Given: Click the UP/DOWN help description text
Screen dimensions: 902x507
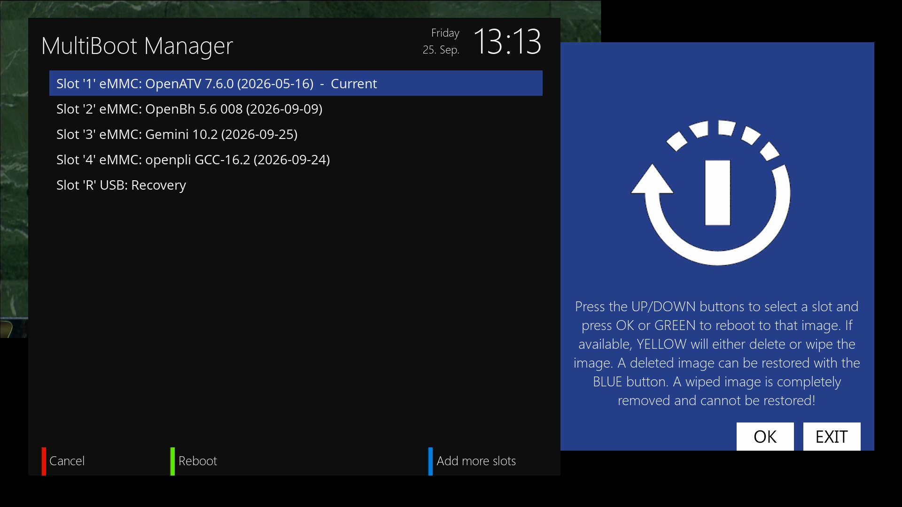Looking at the screenshot, I should tap(716, 353).
